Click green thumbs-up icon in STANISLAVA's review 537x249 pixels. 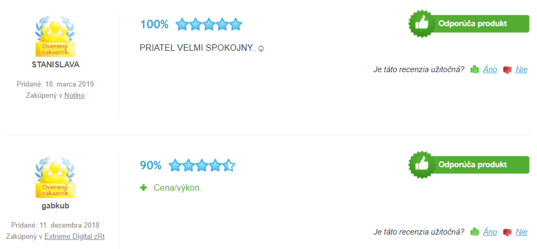tap(474, 70)
